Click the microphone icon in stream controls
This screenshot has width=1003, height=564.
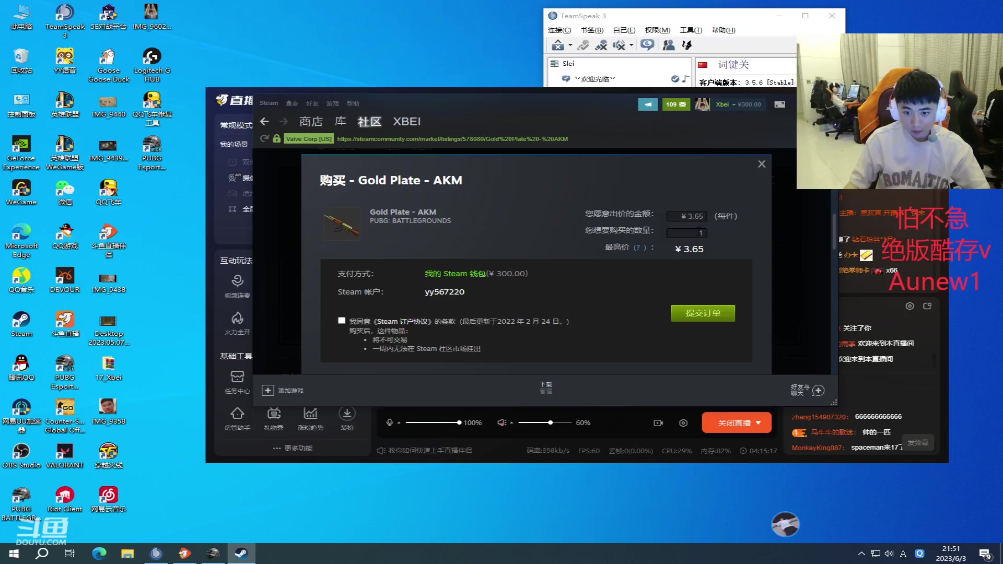point(389,422)
